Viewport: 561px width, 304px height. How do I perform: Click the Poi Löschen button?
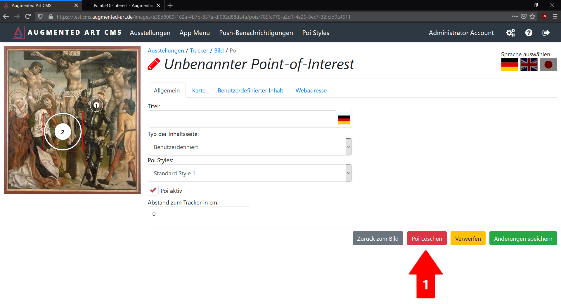click(427, 238)
